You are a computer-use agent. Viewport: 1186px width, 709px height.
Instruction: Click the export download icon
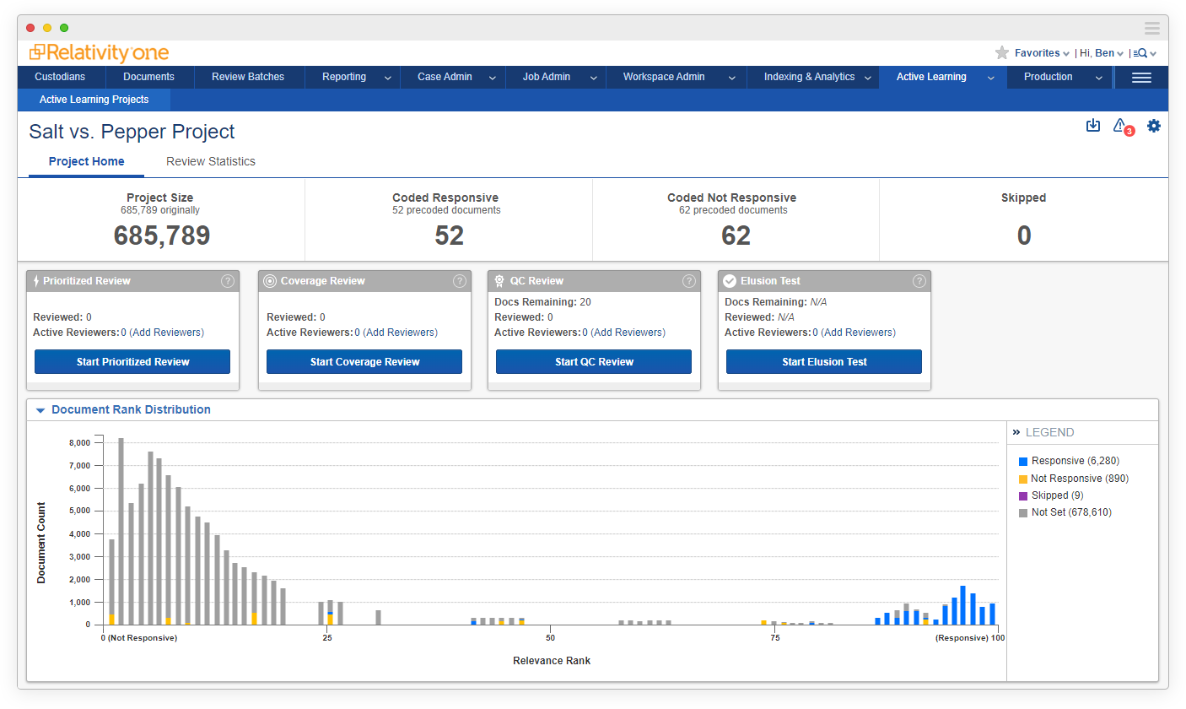click(x=1092, y=126)
